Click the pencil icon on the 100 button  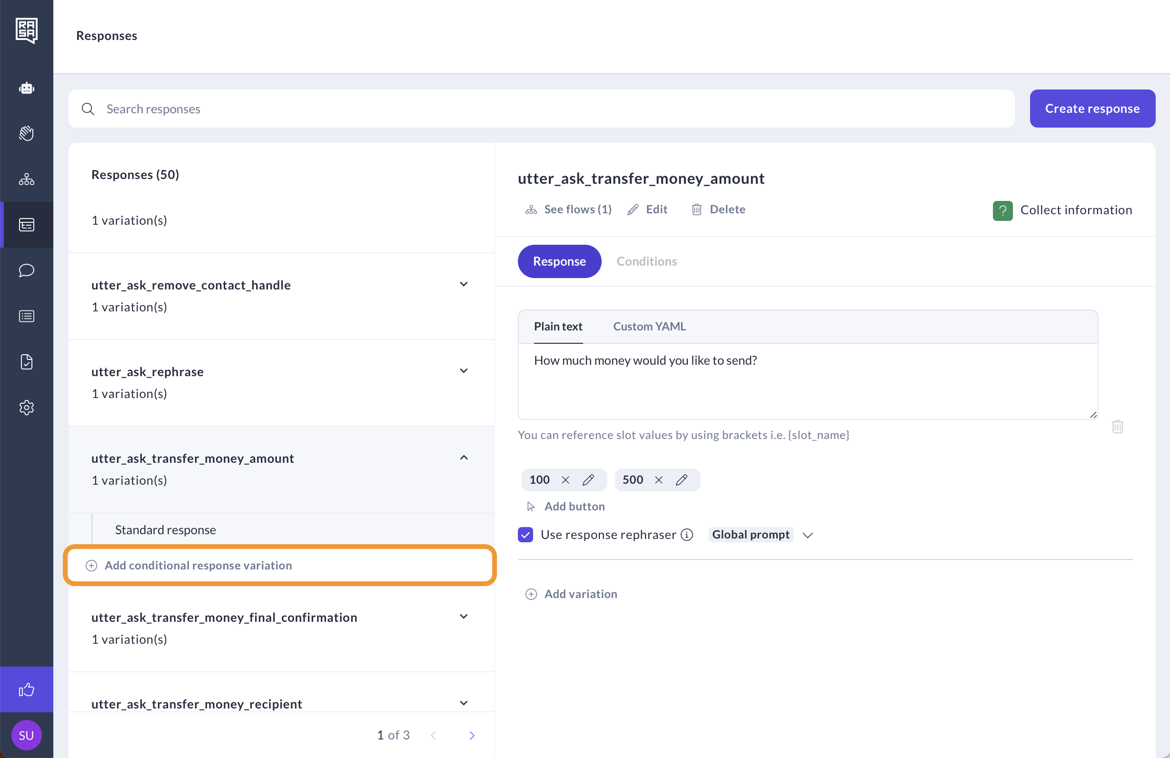(x=588, y=479)
